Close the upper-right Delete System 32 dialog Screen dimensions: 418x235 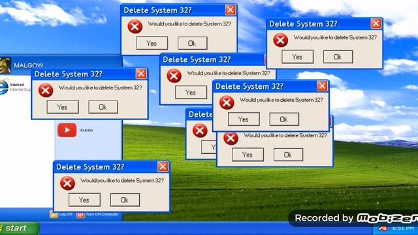click(376, 23)
